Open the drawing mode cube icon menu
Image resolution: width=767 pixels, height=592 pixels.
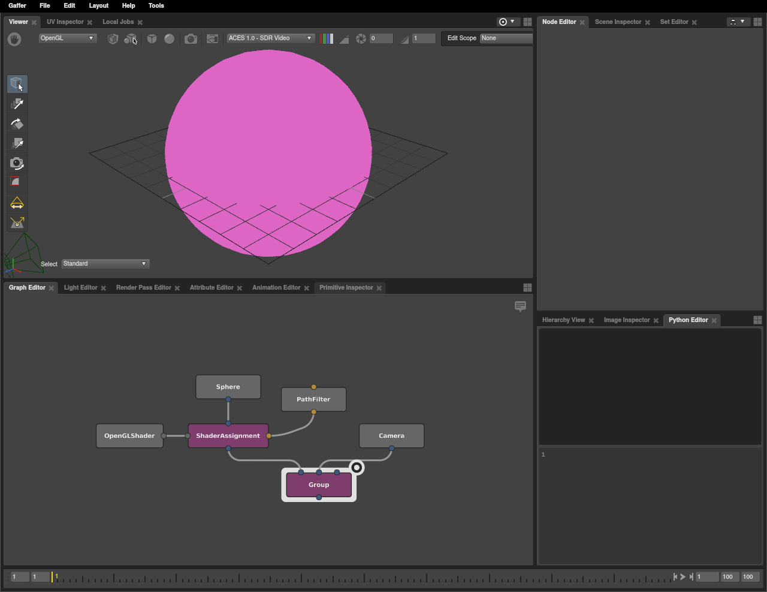(113, 38)
